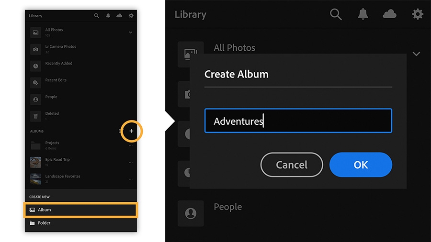Click the large search magnifier icon
This screenshot has width=431, height=242.
tap(336, 14)
